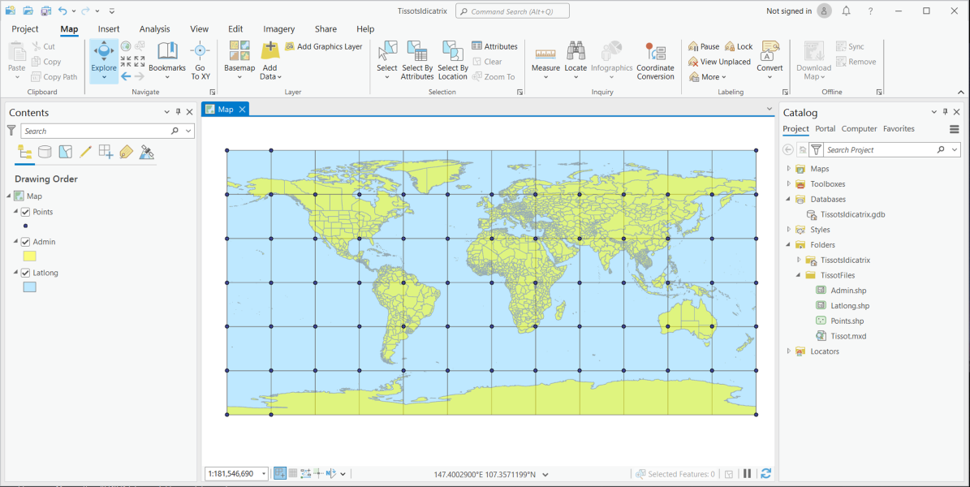970x487 pixels.
Task: Open the notifications bell
Action: [847, 11]
